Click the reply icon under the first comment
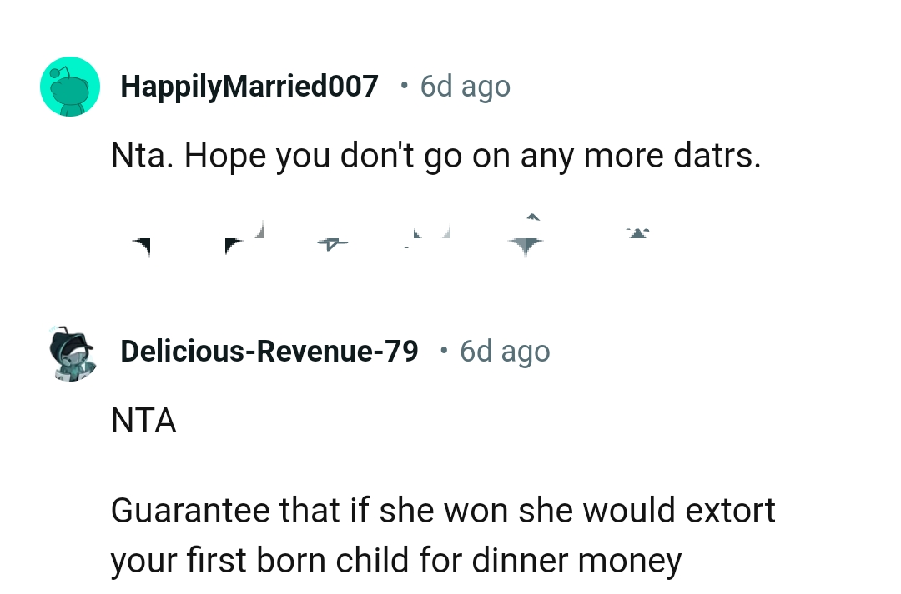 334,237
